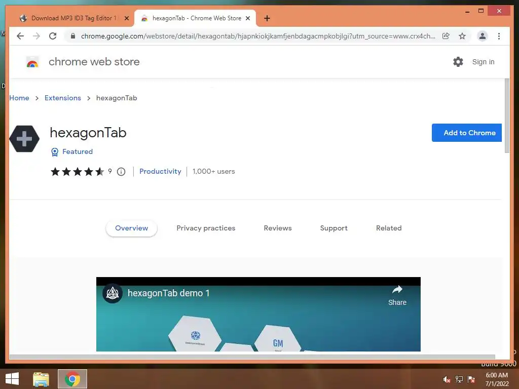The image size is (519, 389).
Task: Open the Chrome profile avatar icon
Action: pyautogui.click(x=483, y=36)
